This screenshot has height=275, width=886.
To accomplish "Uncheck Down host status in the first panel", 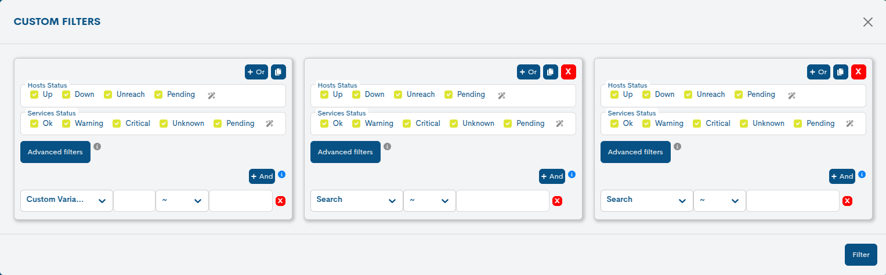I will [67, 95].
